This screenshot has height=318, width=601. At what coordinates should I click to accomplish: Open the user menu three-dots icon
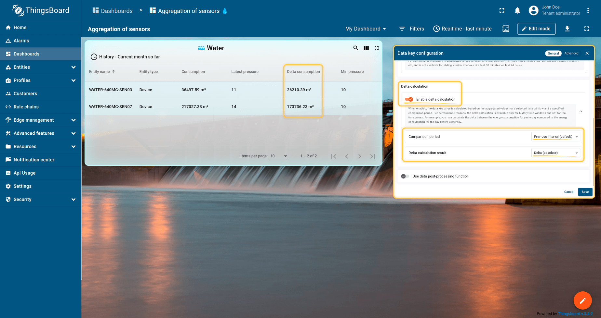pos(588,10)
